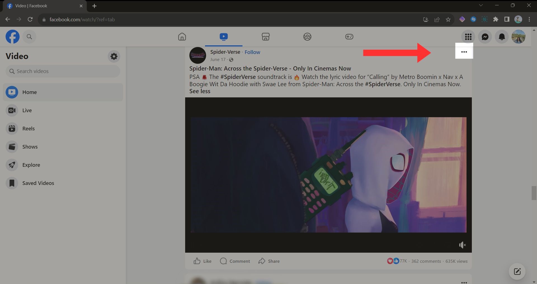Select the Video tab icon

point(224,37)
